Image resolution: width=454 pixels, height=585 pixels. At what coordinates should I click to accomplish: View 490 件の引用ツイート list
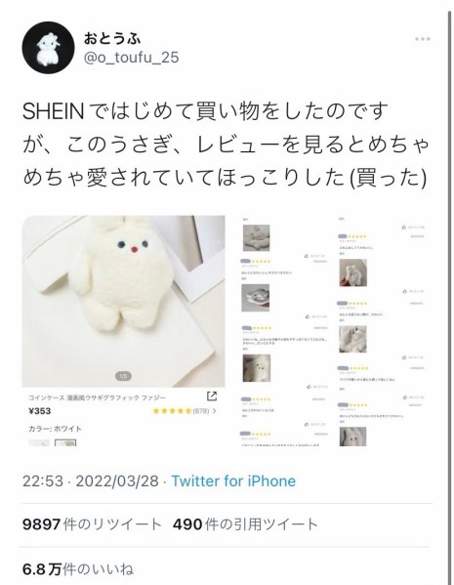coord(245,524)
